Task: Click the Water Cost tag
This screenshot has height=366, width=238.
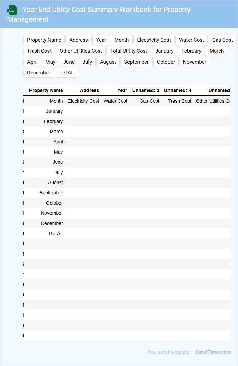Action: point(192,40)
